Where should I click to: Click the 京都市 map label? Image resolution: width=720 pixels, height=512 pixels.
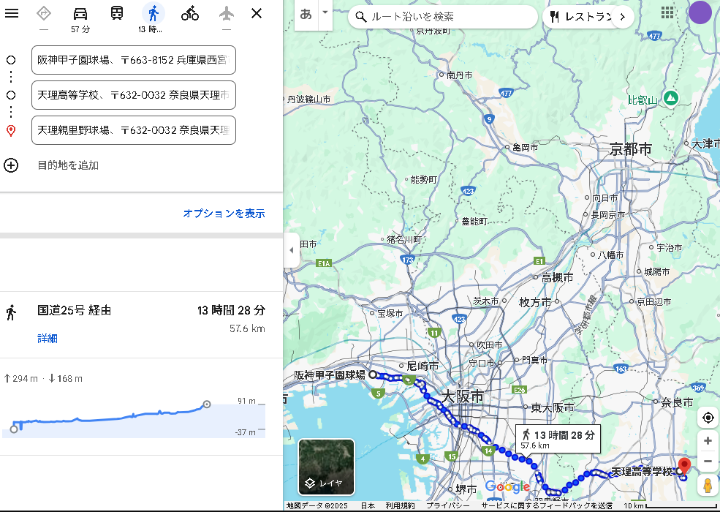(x=631, y=149)
